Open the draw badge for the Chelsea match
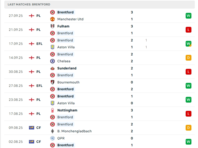This screenshot has height=148, width=198. coord(188,58)
